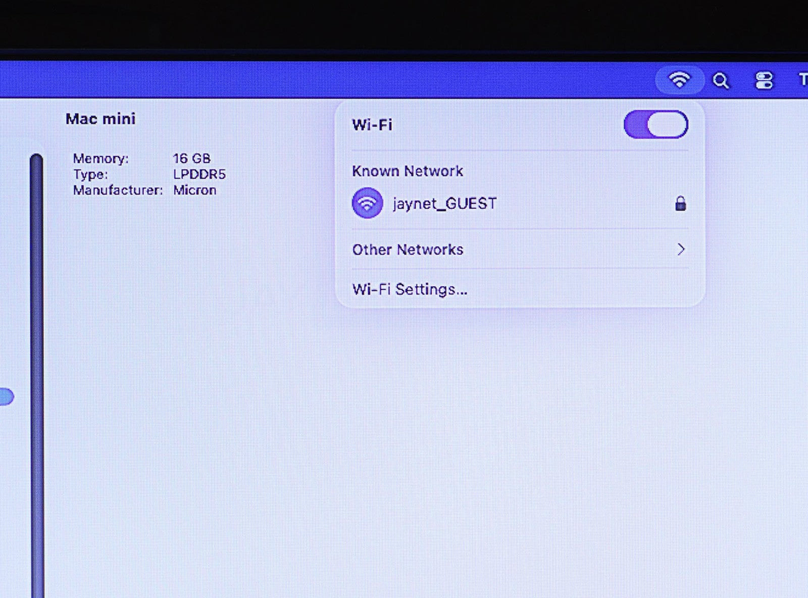Click the Memory: label
This screenshot has width=808, height=598.
coord(100,159)
